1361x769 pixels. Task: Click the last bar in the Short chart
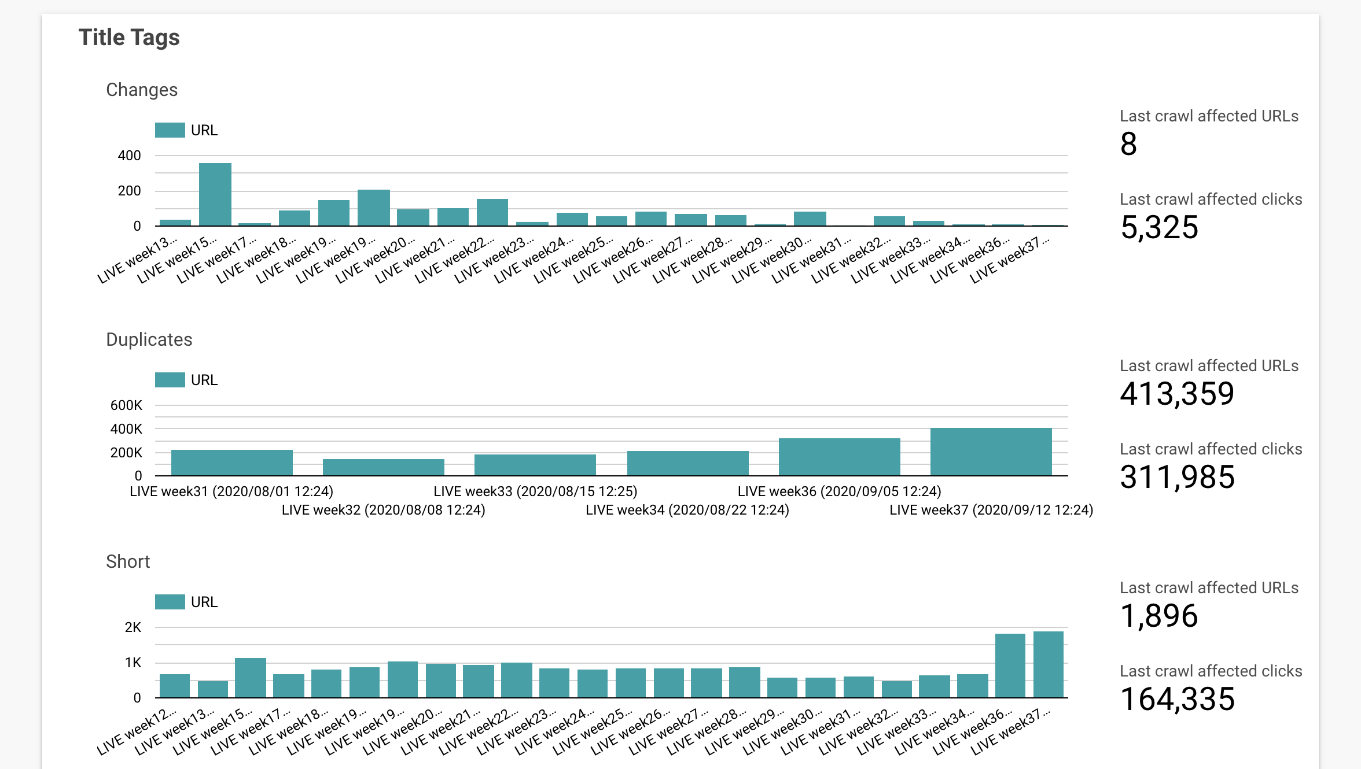(x=1049, y=664)
